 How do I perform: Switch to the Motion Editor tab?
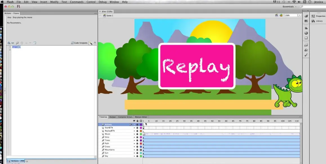pos(141,117)
